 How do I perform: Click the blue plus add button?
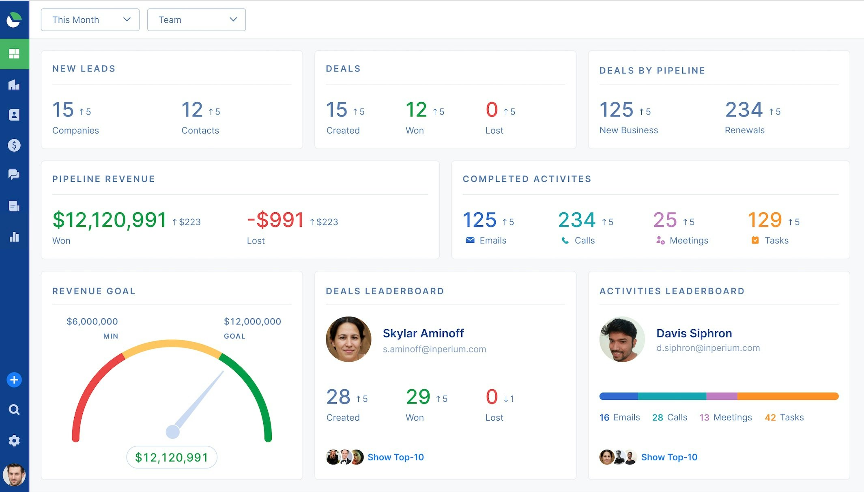pos(14,380)
